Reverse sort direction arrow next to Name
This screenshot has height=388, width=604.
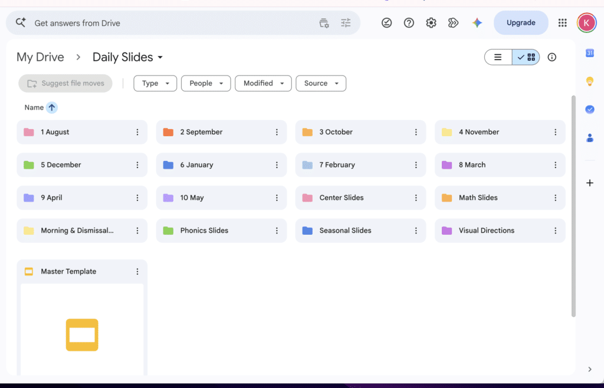point(52,108)
